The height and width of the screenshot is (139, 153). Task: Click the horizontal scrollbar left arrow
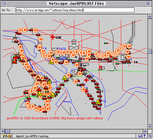tap(3, 131)
